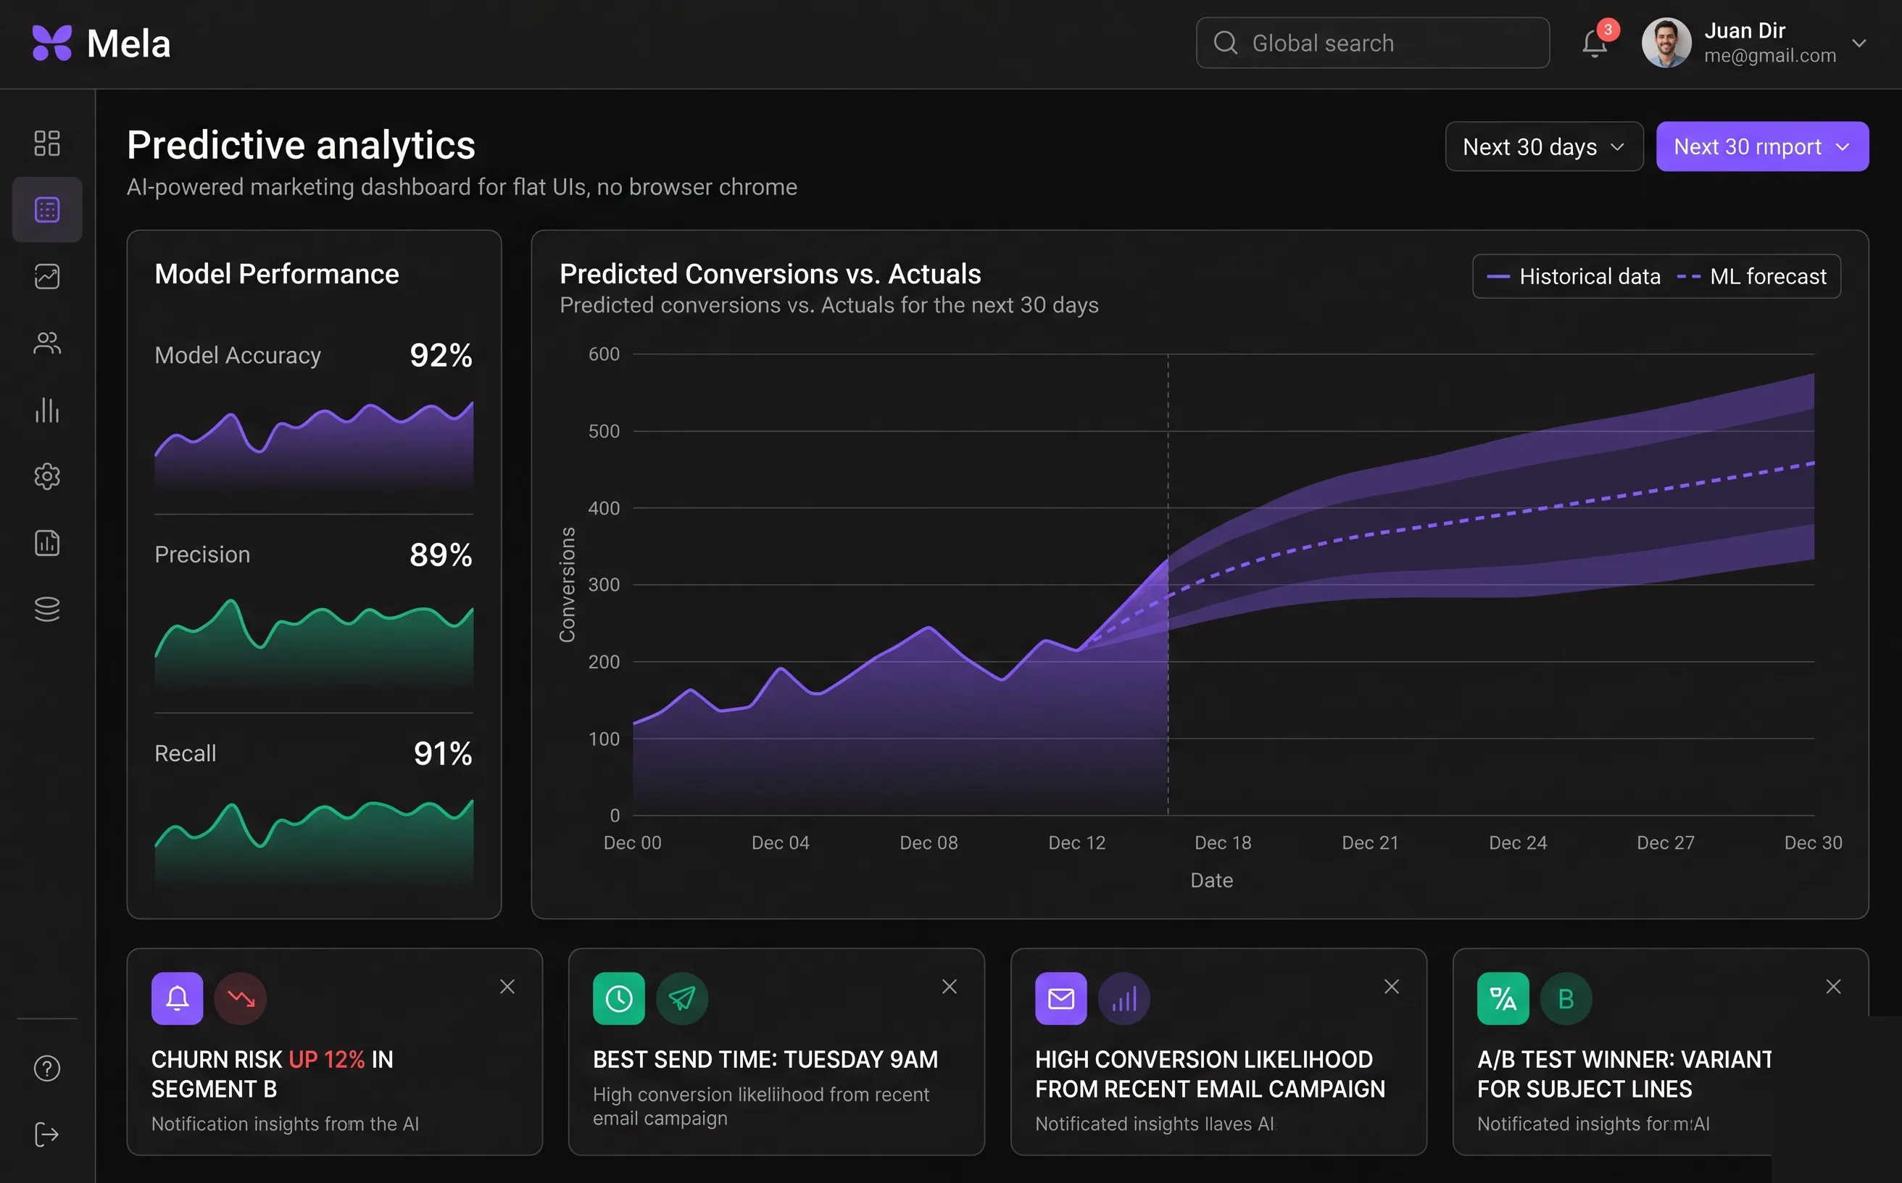The image size is (1902, 1183).
Task: Open the notifications bell with badge
Action: tap(1596, 42)
